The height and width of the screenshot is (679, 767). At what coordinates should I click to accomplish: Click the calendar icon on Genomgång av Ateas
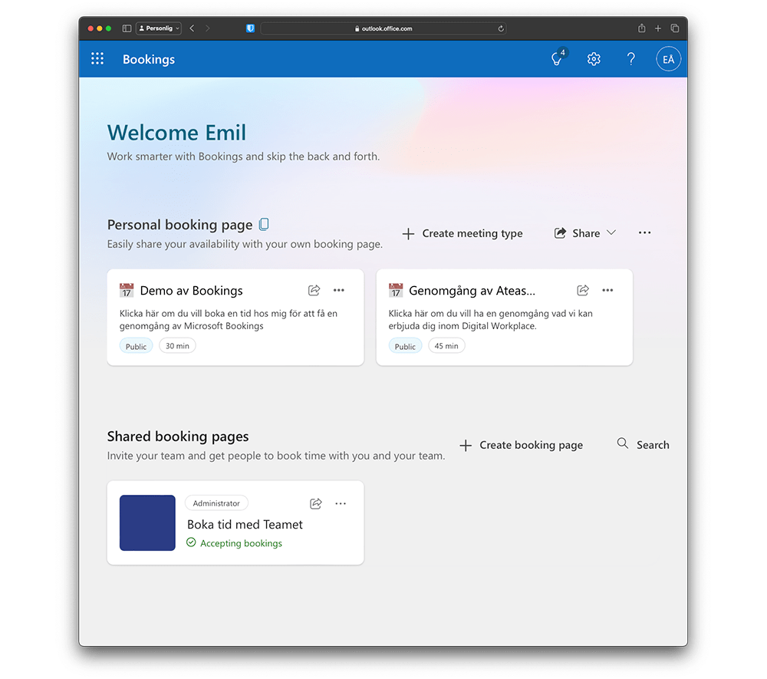coord(396,290)
